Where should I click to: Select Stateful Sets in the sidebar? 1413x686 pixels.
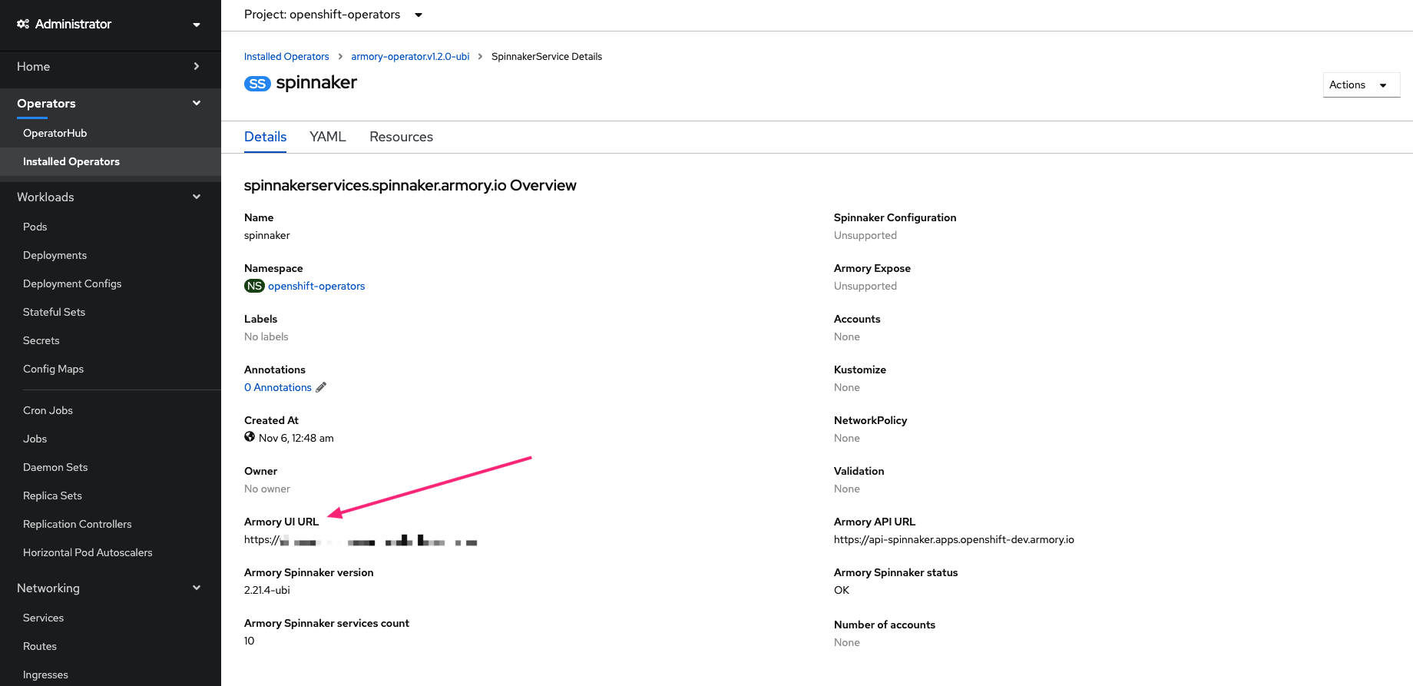coord(54,312)
